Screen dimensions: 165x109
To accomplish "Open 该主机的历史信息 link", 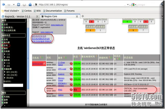I will point(39,36).
